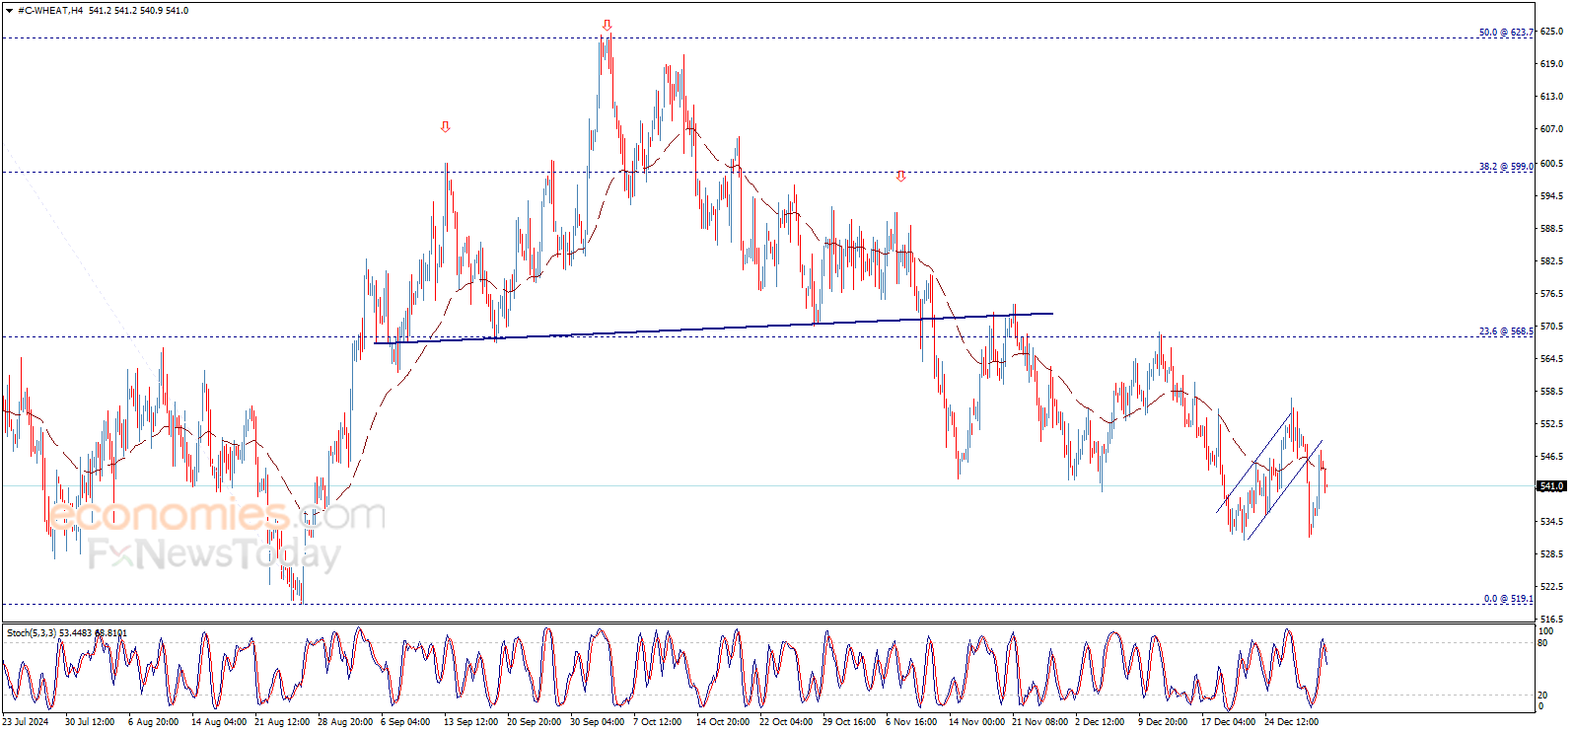Click the 22 Oct 04:00 time label

787,722
